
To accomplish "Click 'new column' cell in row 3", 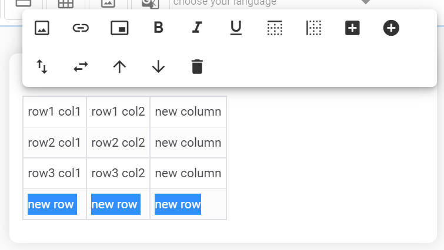I will (188, 173).
